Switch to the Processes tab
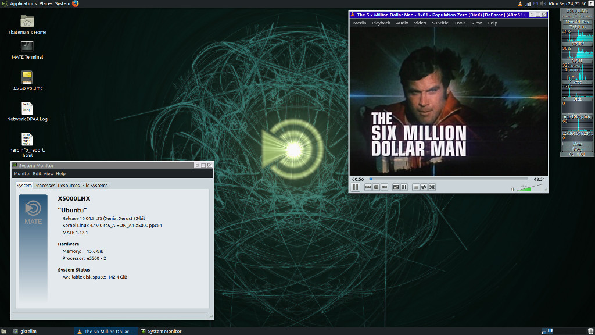This screenshot has height=335, width=595. (45, 186)
